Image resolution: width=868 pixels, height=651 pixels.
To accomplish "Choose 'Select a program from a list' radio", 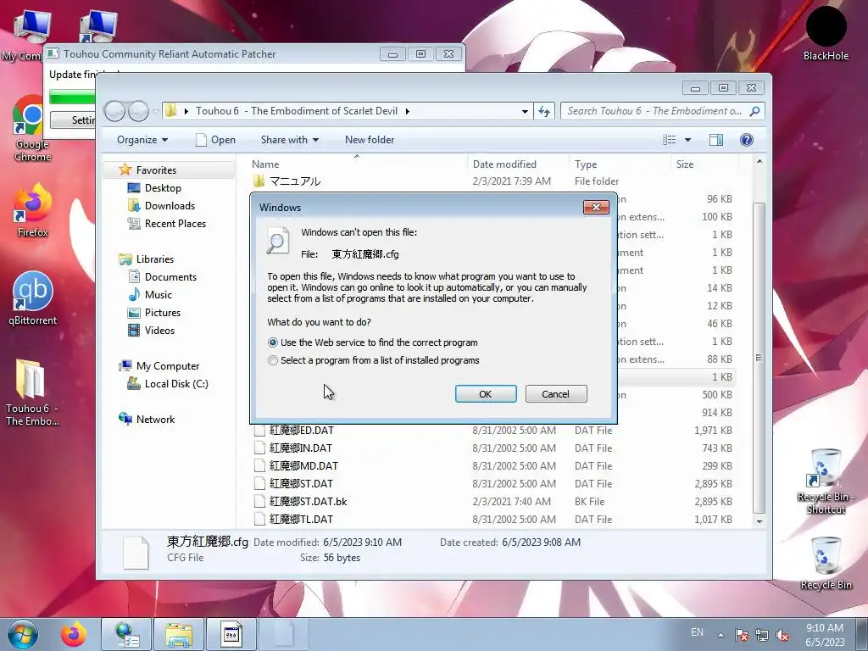I will (373, 360).
